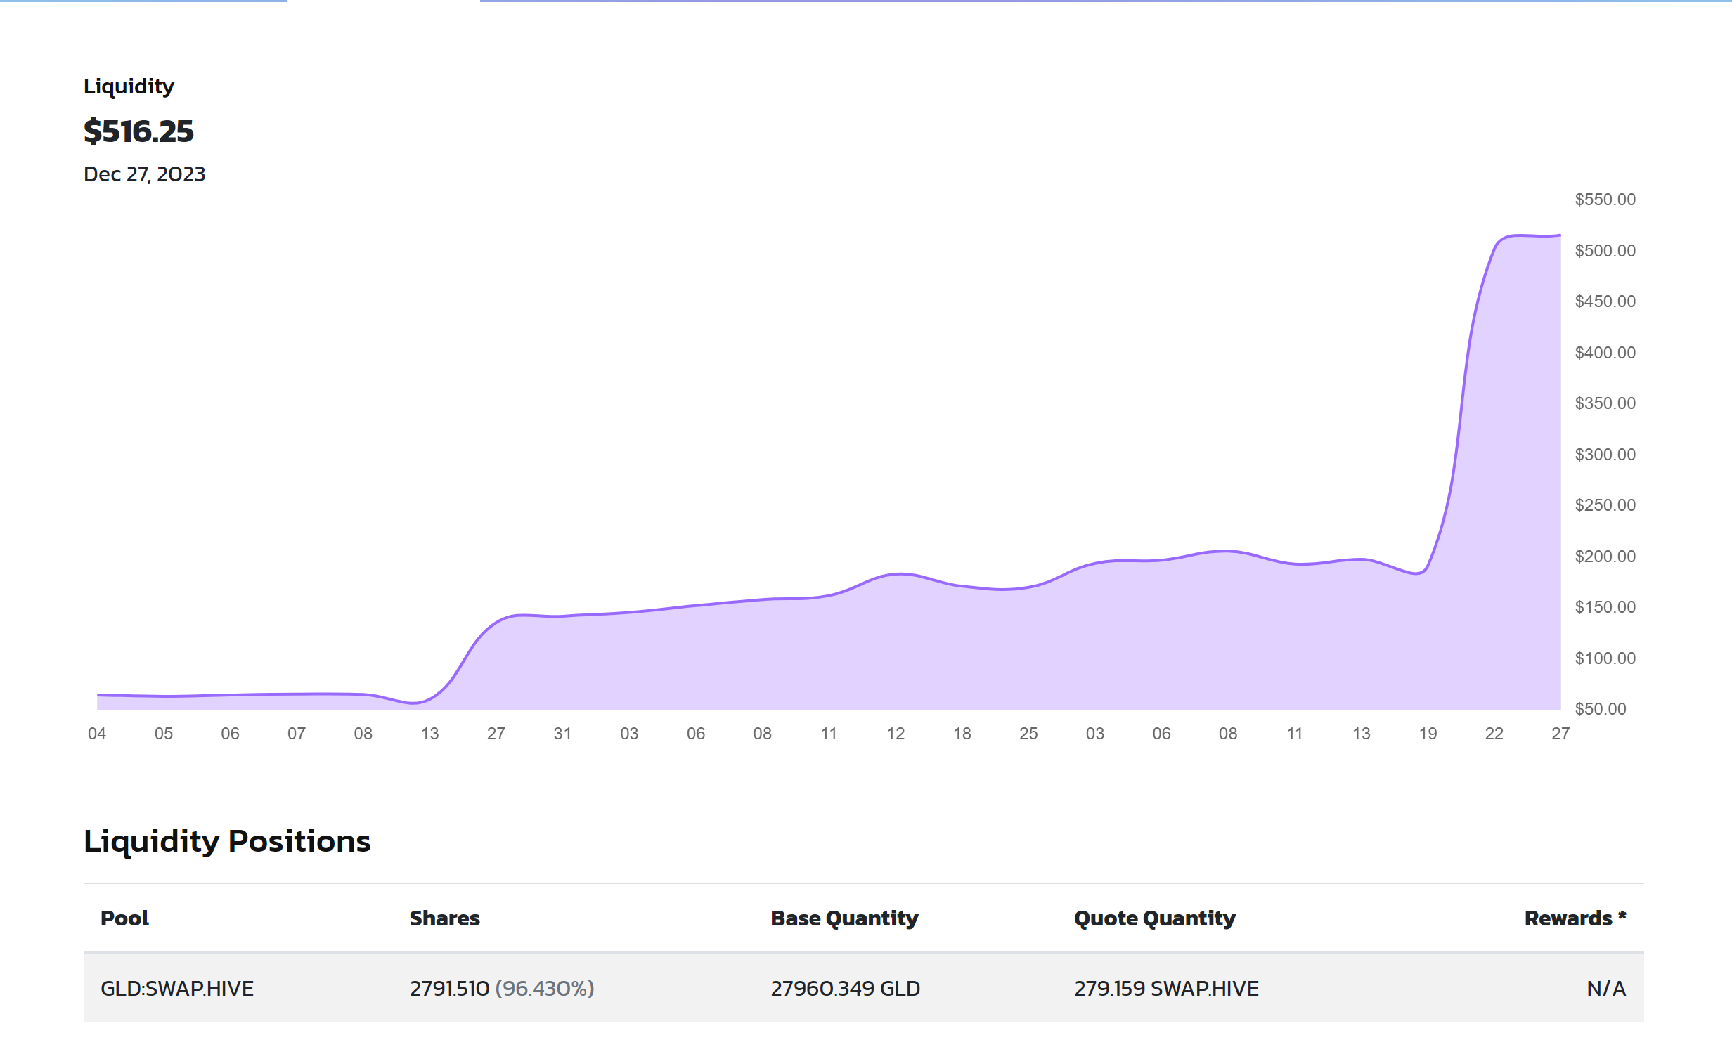Click the Rewards * column header

click(x=1575, y=918)
